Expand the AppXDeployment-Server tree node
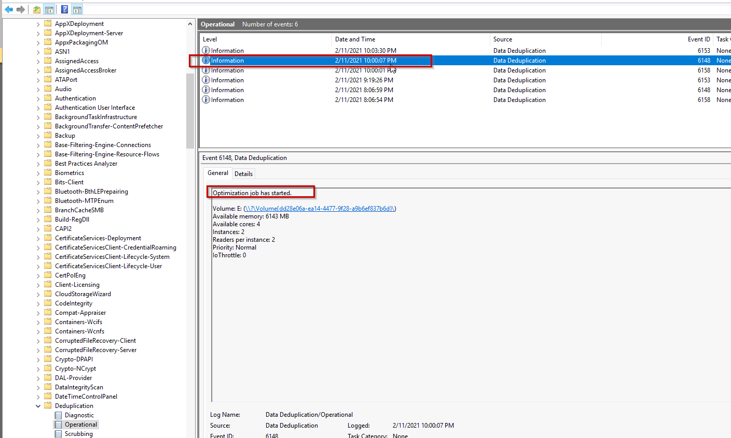The width and height of the screenshot is (731, 438). [38, 33]
